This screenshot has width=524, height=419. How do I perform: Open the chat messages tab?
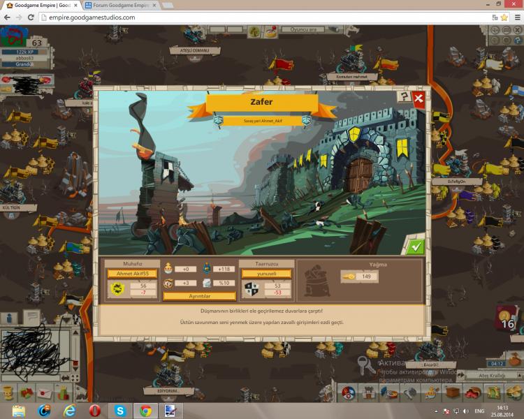click(x=31, y=317)
